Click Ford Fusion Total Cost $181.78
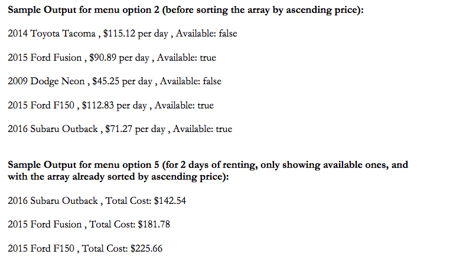 coord(129,225)
